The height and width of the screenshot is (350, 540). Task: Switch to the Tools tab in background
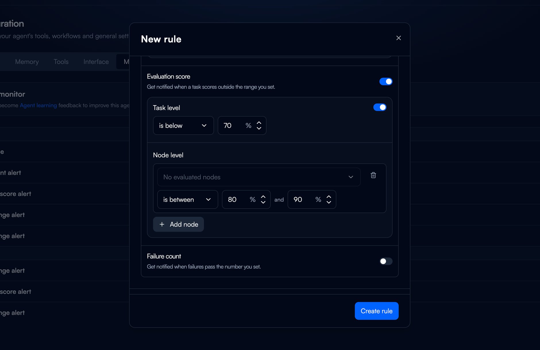point(61,62)
